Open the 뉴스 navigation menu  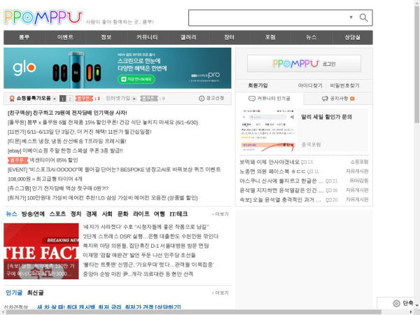tap(311, 37)
